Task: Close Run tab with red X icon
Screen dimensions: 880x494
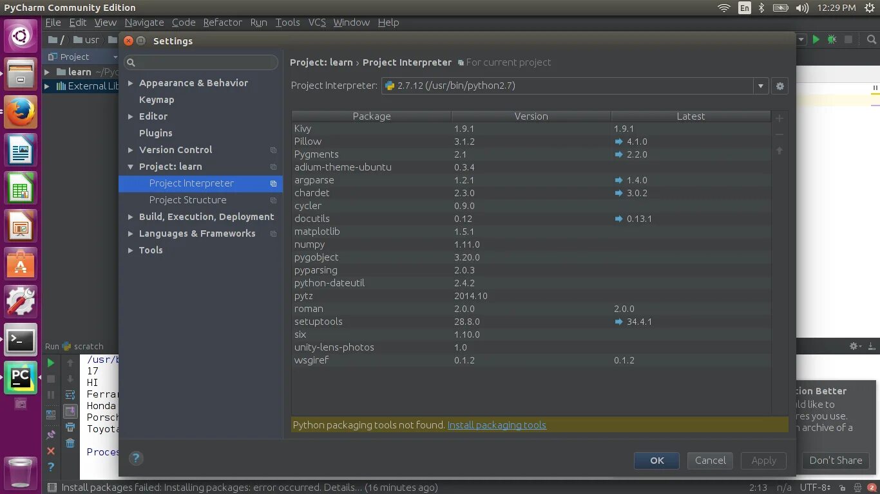Action: pos(51,451)
